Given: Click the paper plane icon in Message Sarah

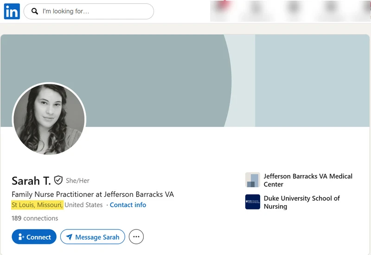Looking at the screenshot, I should coord(69,237).
